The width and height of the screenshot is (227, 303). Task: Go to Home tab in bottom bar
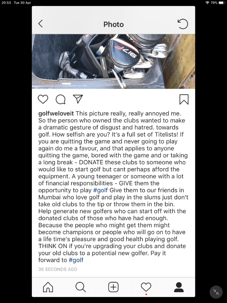coord(48,287)
